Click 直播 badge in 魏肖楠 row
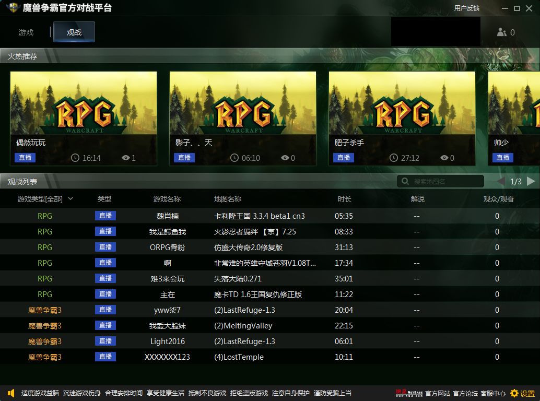The width and height of the screenshot is (540, 401). (x=105, y=216)
